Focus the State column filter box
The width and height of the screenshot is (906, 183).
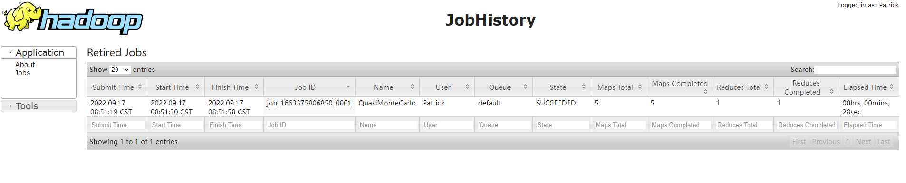[x=562, y=125]
